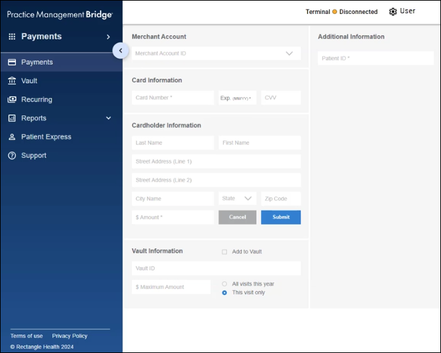Screen dimensions: 441x353
Task: Click the Payments card icon in sidebar
Action: tap(12, 62)
